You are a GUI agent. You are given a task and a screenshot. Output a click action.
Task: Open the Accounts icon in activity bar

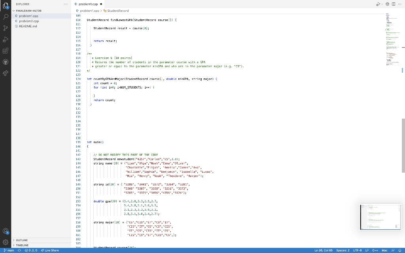[x=5, y=231]
